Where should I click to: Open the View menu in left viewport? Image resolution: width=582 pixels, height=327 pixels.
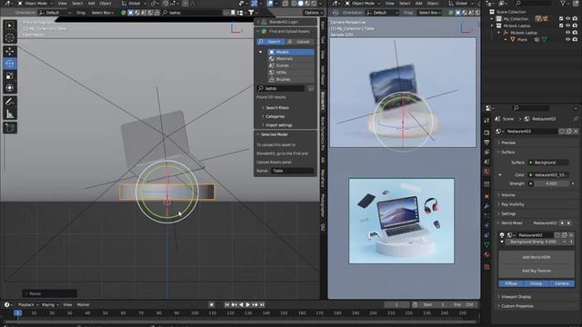coord(63,4)
